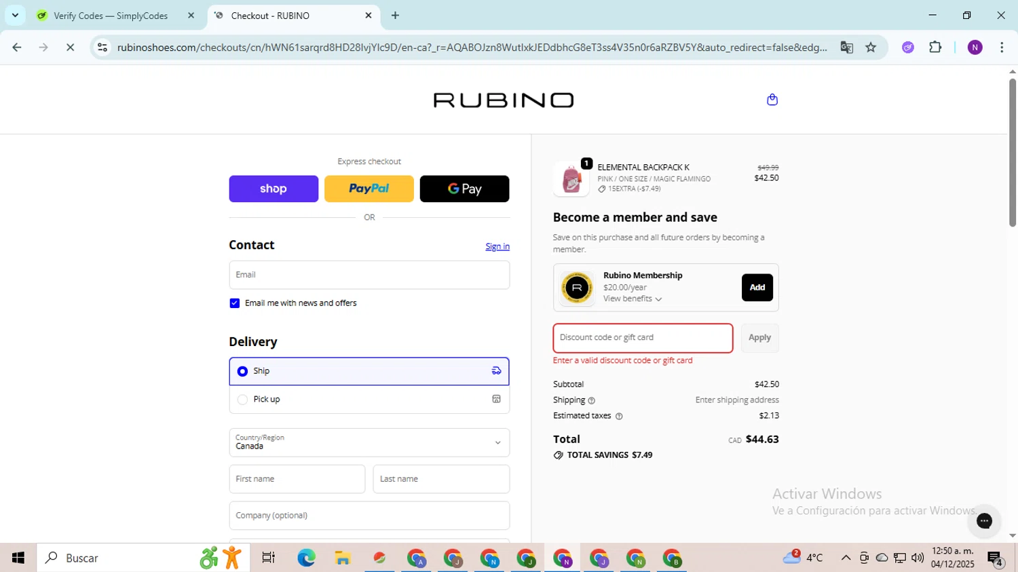The width and height of the screenshot is (1018, 572).
Task: Click the Company (optional) field
Action: click(x=369, y=516)
